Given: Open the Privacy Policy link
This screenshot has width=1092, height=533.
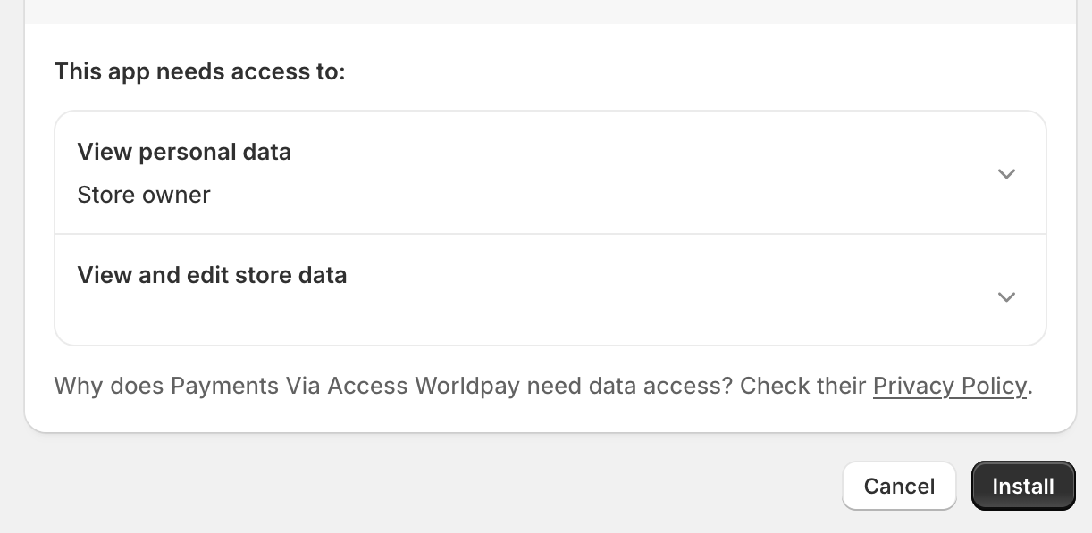Looking at the screenshot, I should point(949,386).
